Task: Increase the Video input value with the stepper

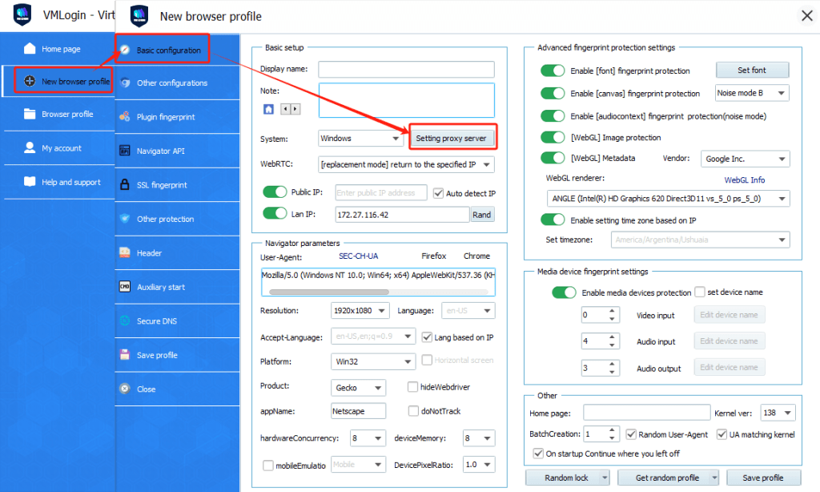Action: tap(613, 311)
